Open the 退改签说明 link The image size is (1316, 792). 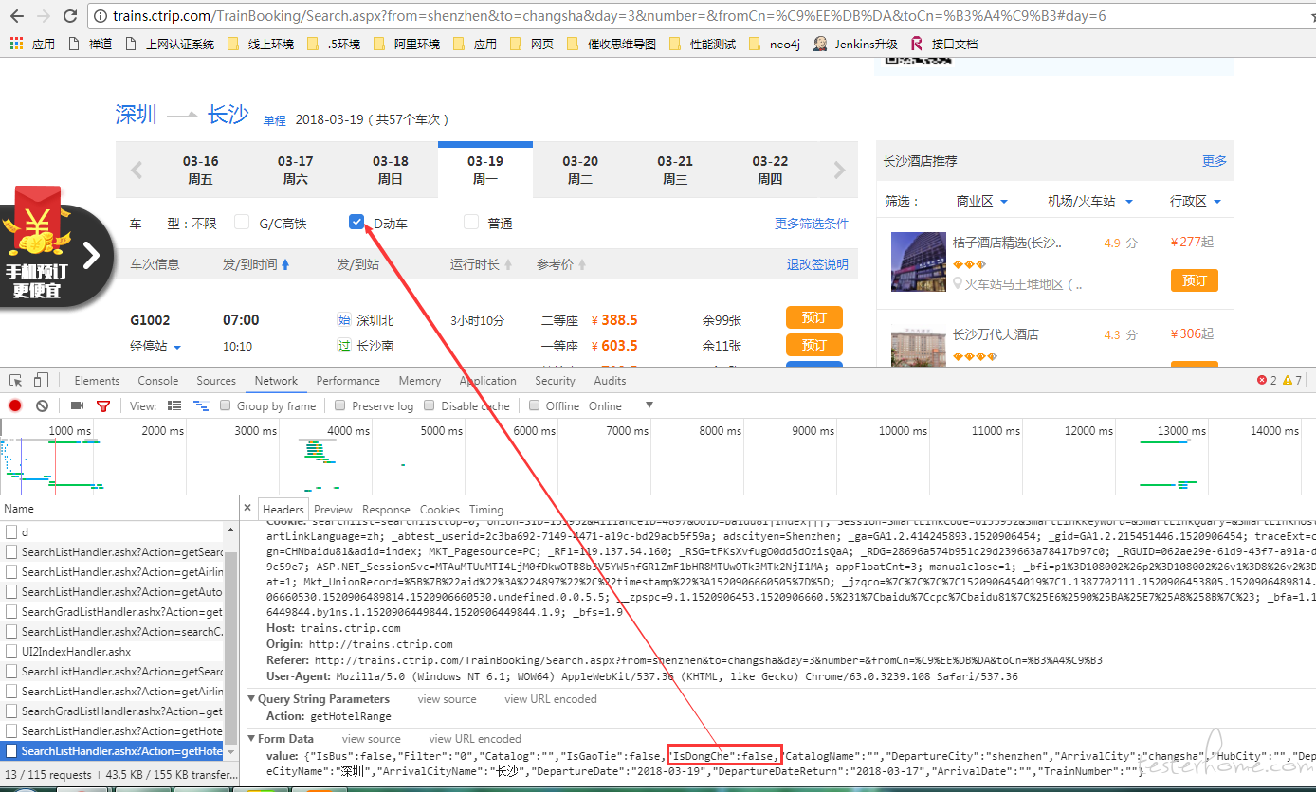pyautogui.click(x=817, y=264)
